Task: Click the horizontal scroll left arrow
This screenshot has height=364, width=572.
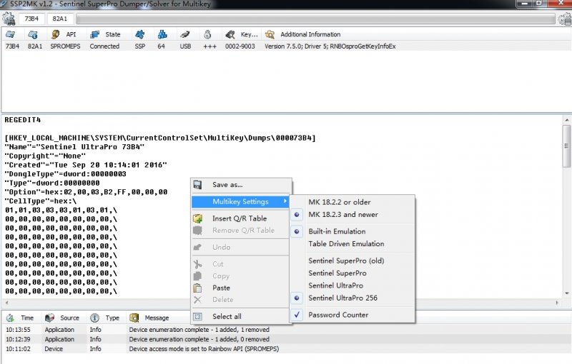Action: click(x=6, y=303)
